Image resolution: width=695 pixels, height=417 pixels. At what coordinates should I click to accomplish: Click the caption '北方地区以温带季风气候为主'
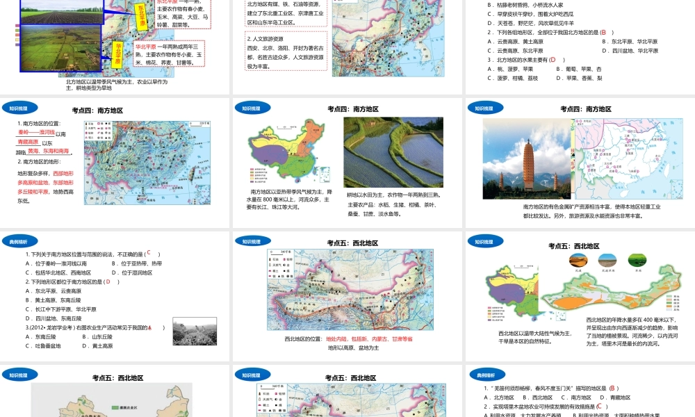point(116,85)
